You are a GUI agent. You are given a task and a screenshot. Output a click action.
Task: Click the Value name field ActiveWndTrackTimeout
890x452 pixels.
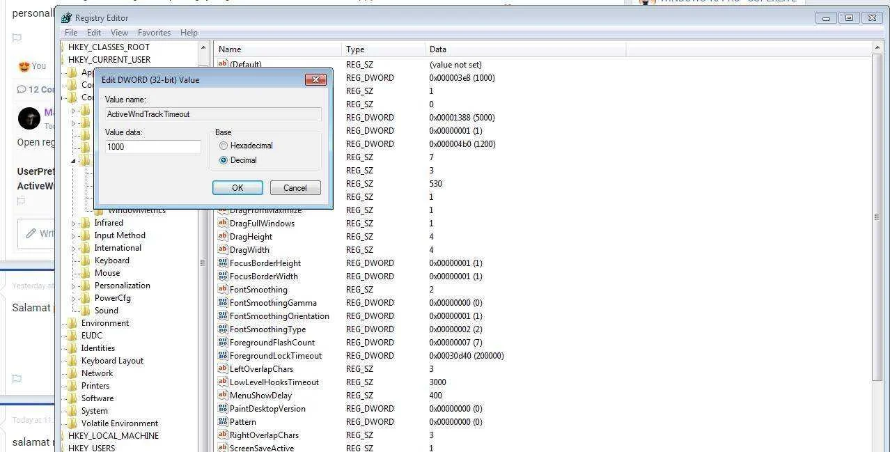tap(213, 114)
